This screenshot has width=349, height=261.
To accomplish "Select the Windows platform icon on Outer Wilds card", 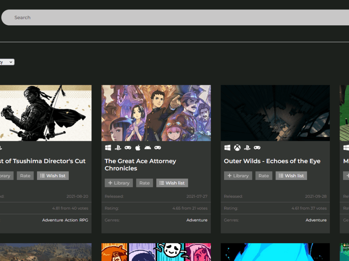I will click(227, 148).
